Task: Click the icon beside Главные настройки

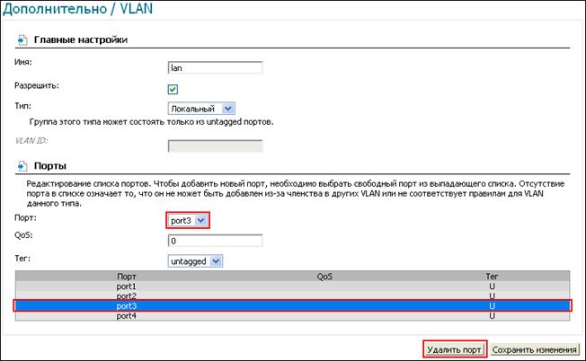Action: (22, 40)
